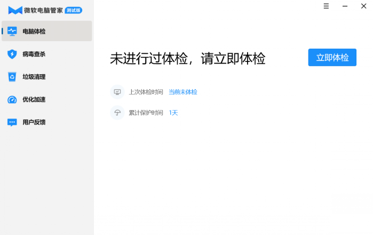Click the monitor icon beside 上次体检时间
This screenshot has height=235, width=373.
(117, 92)
